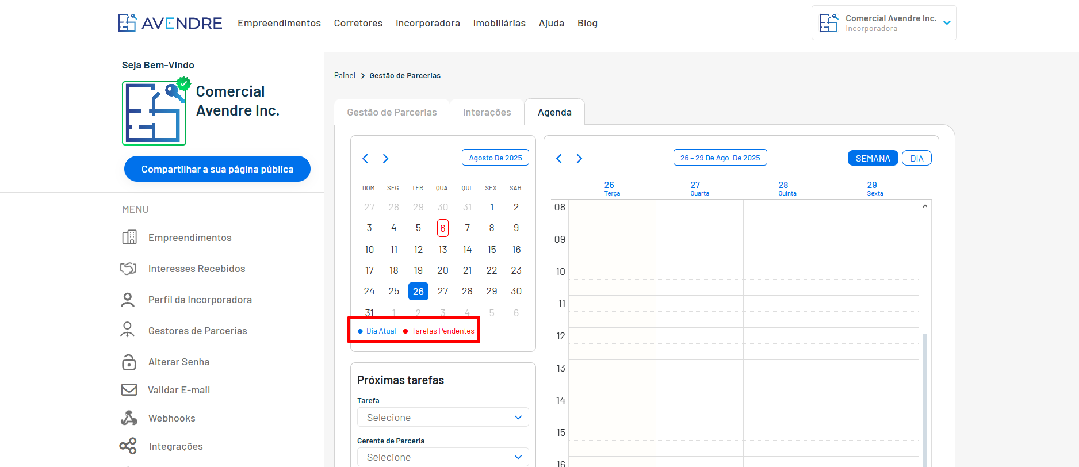Go to previous month in the mini calendar
1079x467 pixels.
(365, 159)
